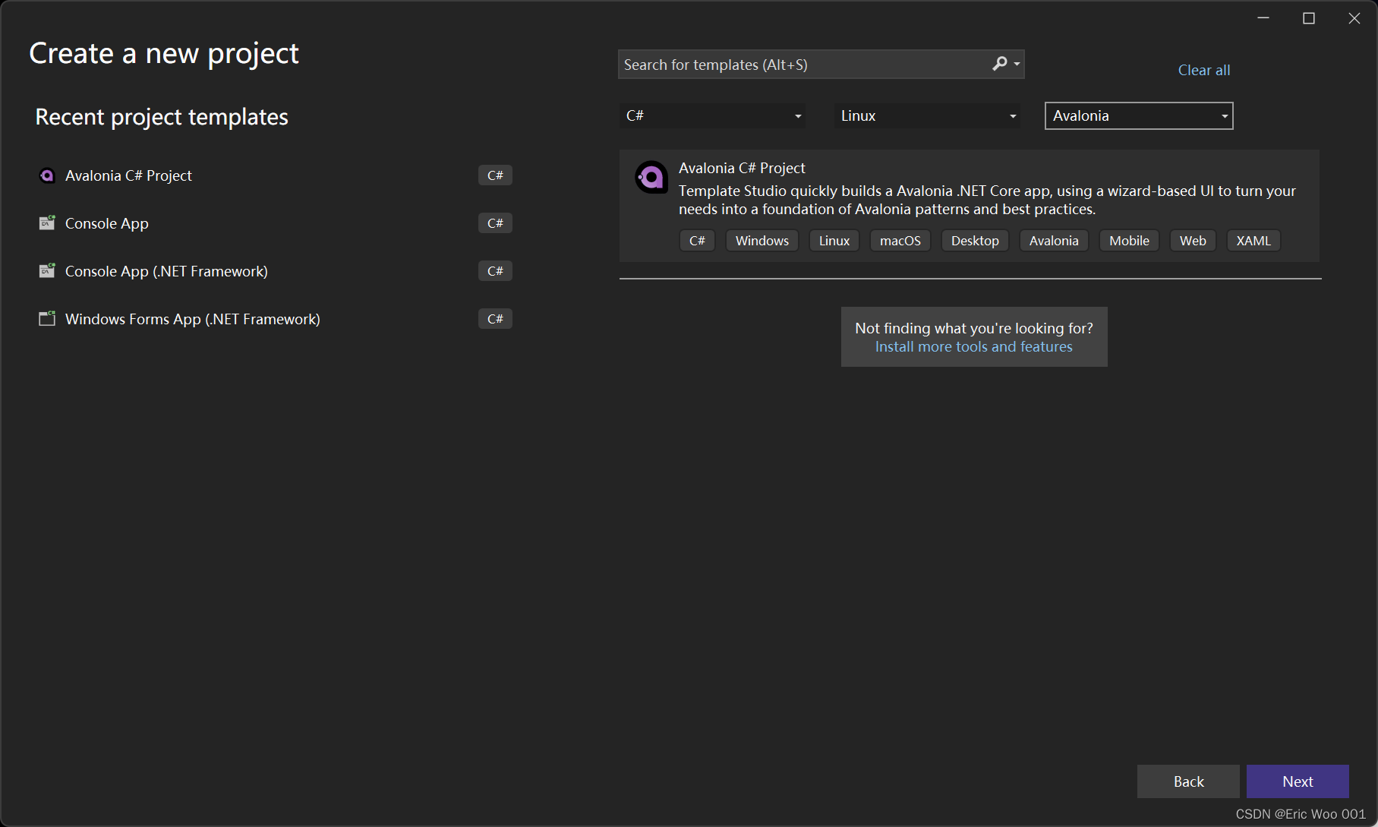1378x827 pixels.
Task: Click the Next button
Action: click(x=1298, y=781)
